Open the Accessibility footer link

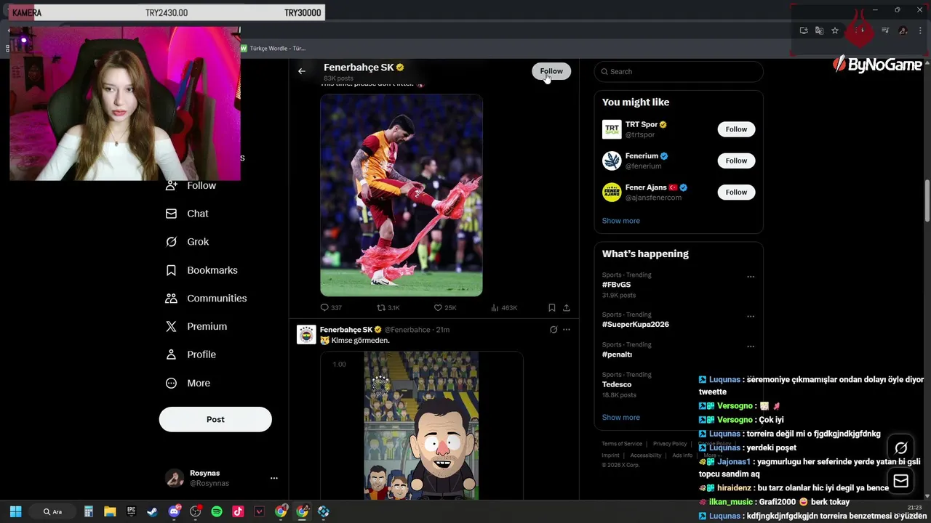point(646,455)
